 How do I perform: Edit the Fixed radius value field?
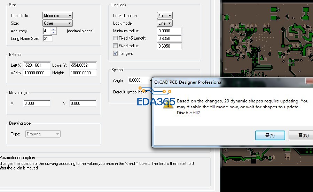coord(170,46)
